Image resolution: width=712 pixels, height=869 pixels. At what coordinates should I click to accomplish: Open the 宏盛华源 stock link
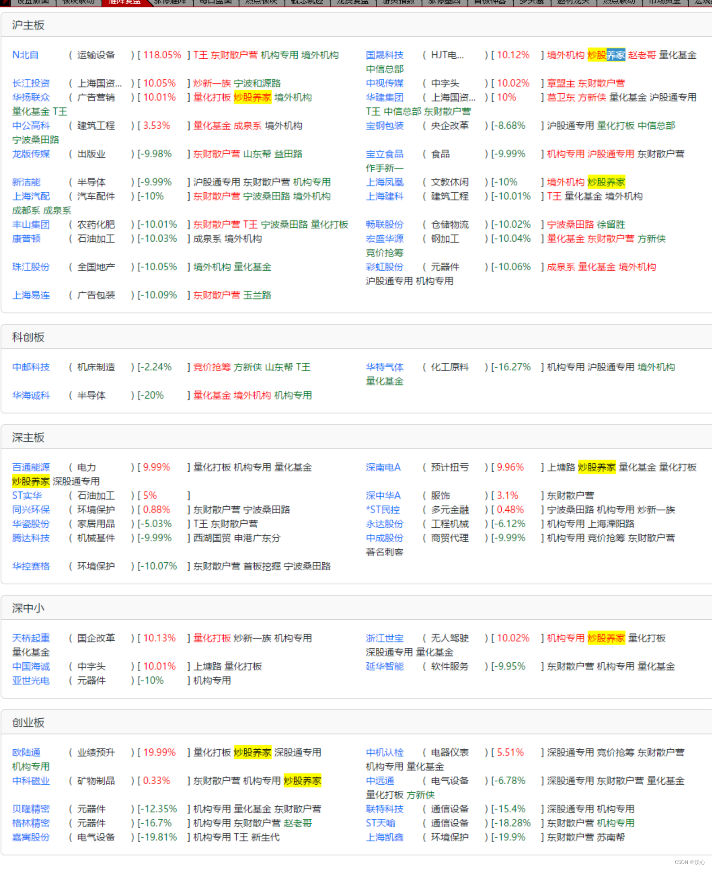pyautogui.click(x=385, y=239)
